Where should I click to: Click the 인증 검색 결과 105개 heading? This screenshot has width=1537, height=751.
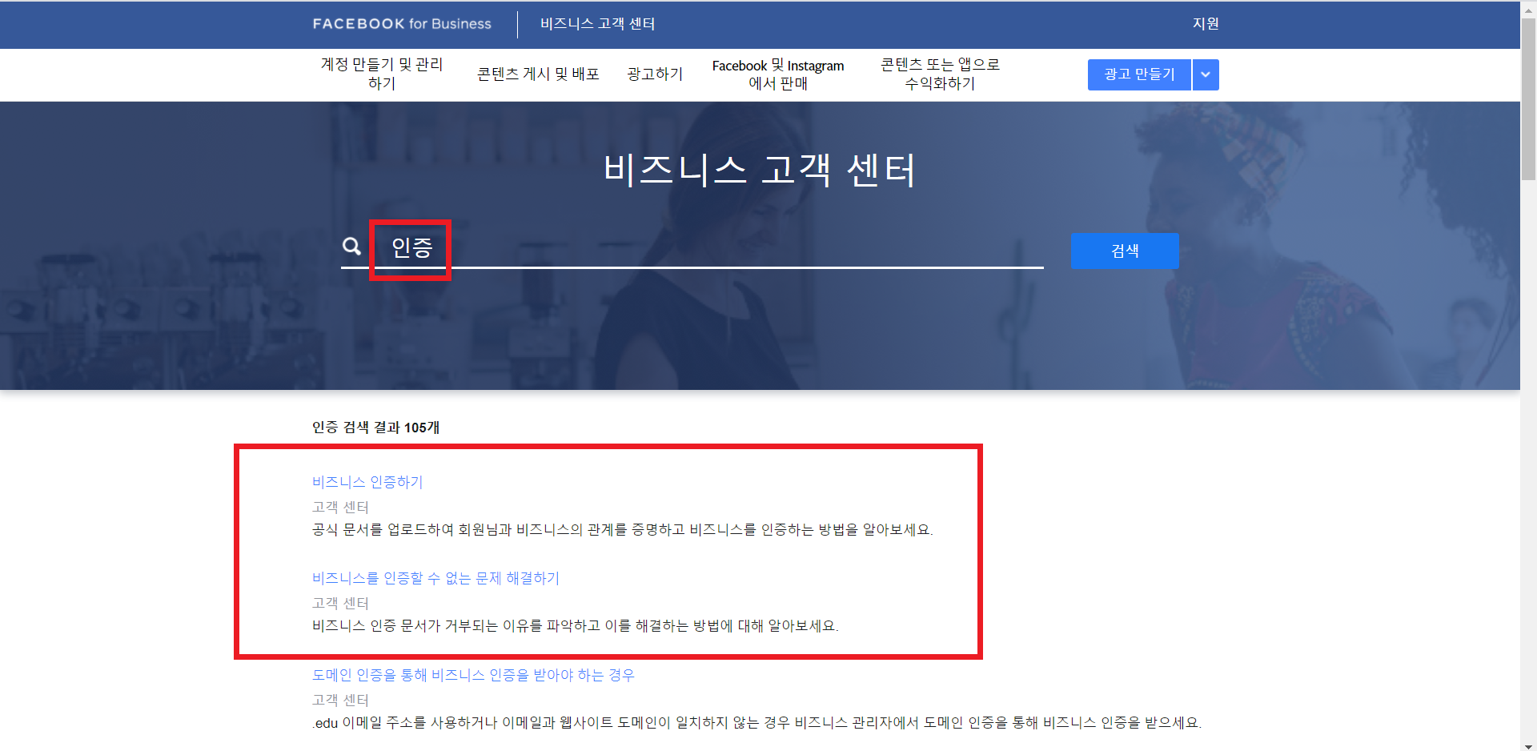(376, 428)
